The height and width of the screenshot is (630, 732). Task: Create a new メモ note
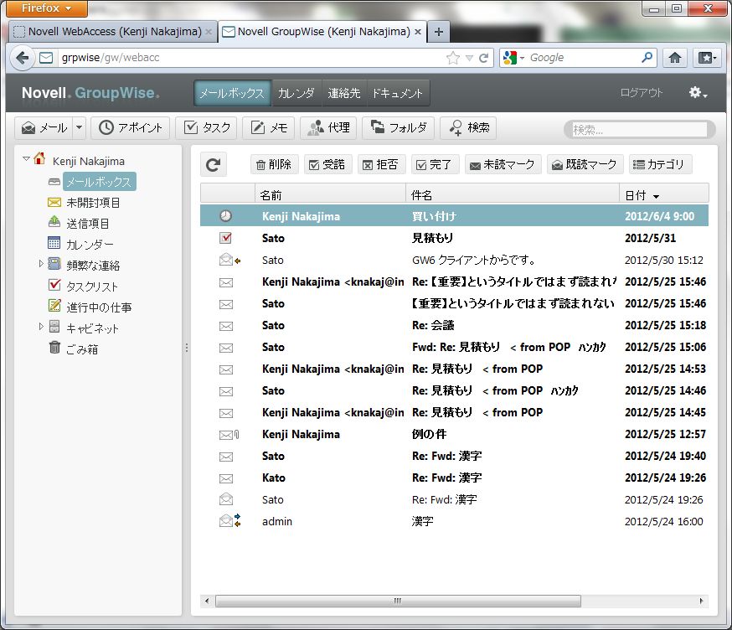[269, 127]
